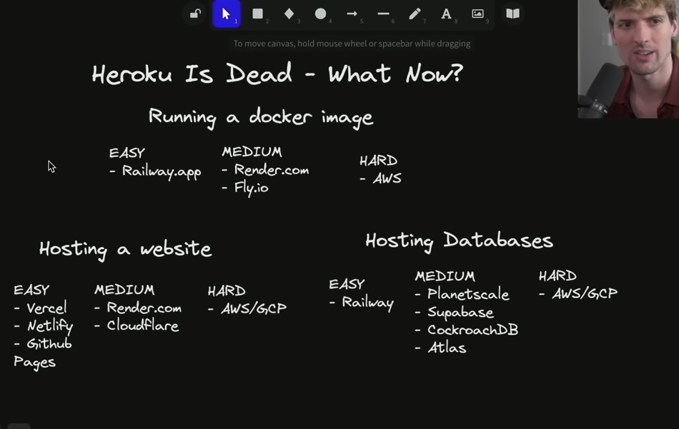Viewport: 679px width, 429px height.
Task: Select '- Railway' under database EASY
Action: click(361, 303)
